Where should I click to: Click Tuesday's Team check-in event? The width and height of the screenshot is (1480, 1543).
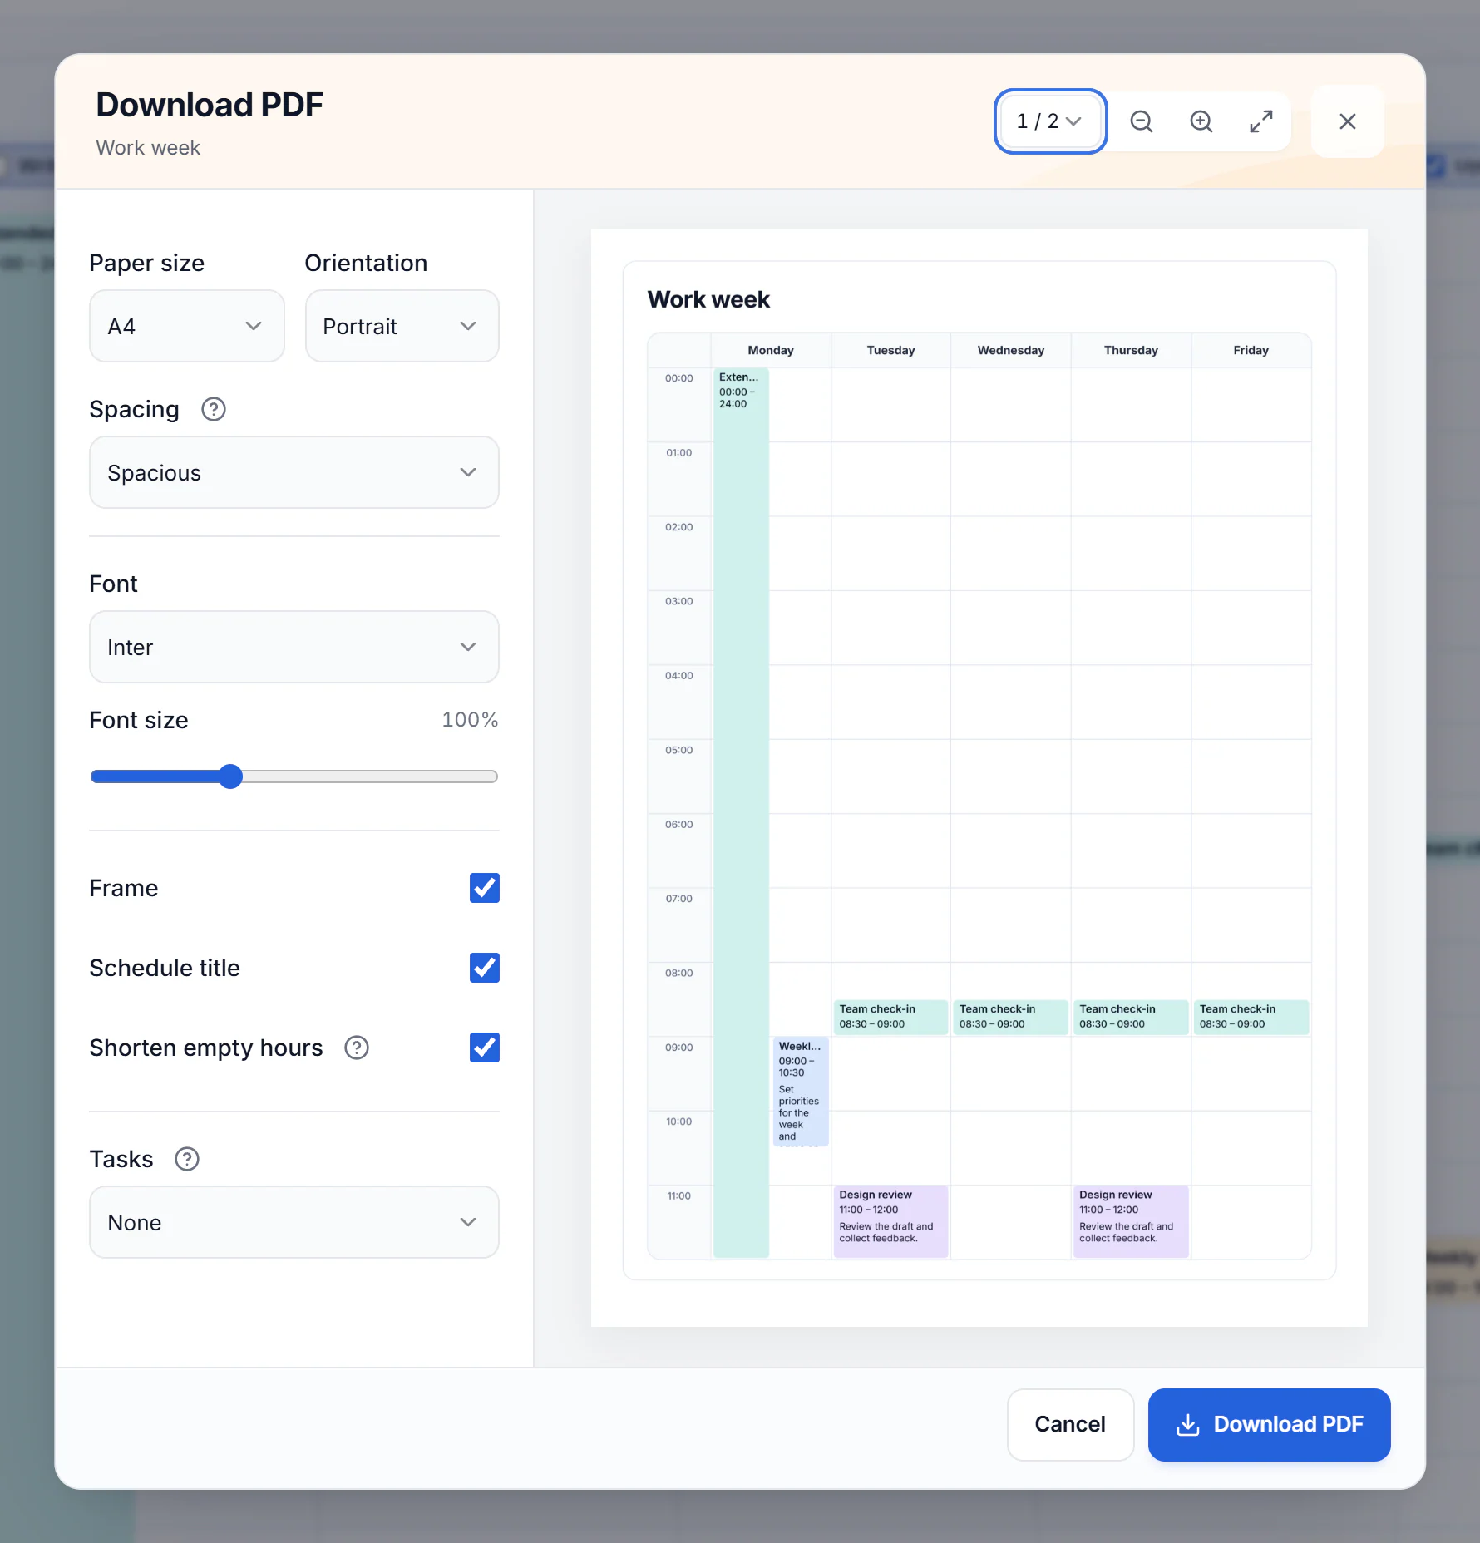890,1017
